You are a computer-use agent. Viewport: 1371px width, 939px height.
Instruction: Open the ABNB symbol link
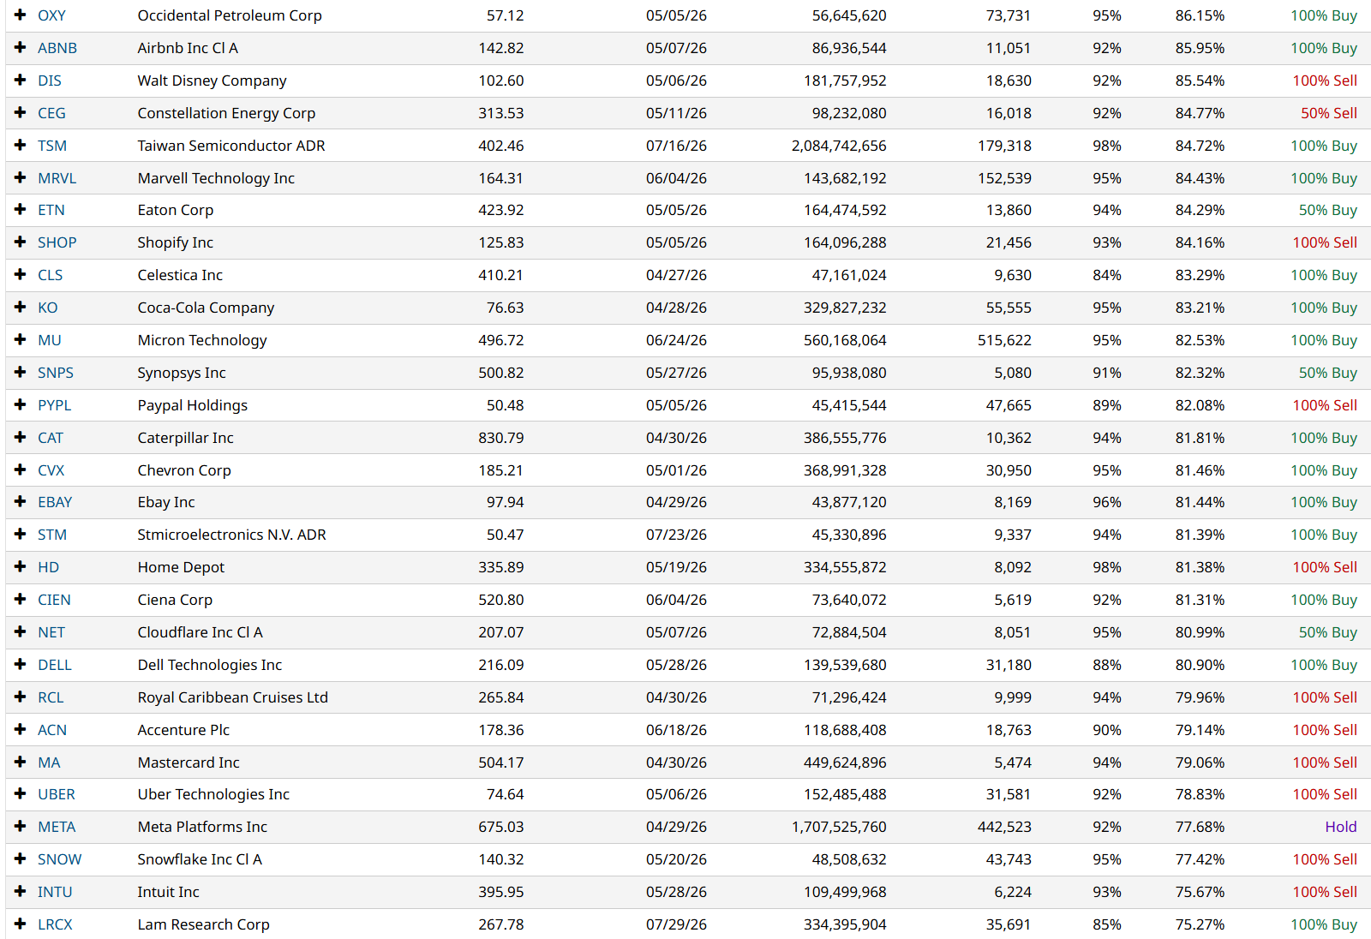tap(57, 48)
